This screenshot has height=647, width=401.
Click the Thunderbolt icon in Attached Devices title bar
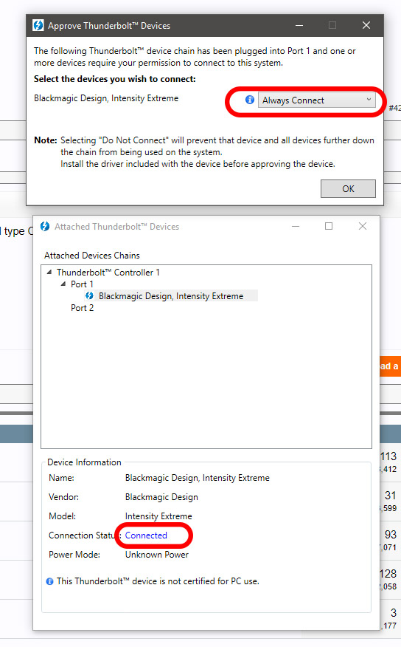coord(45,226)
